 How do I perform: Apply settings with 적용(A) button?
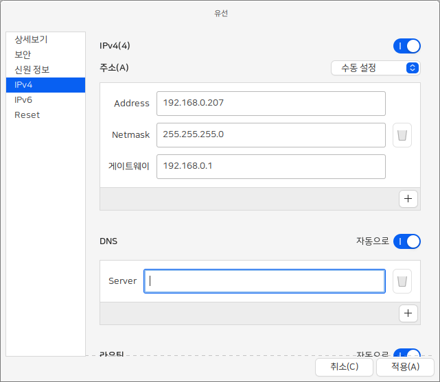[405, 367]
